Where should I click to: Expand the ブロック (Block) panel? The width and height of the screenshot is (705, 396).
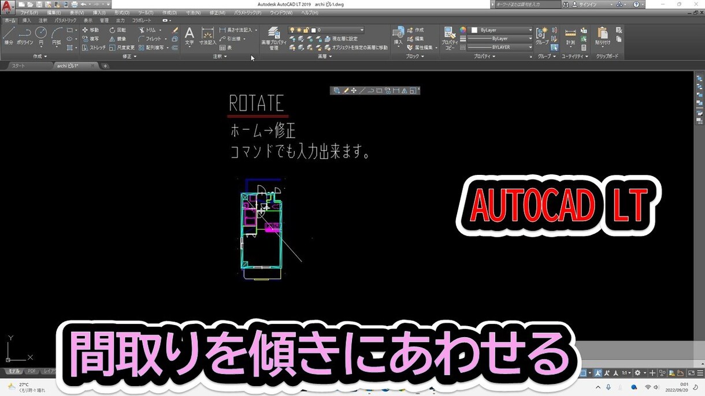pyautogui.click(x=414, y=57)
